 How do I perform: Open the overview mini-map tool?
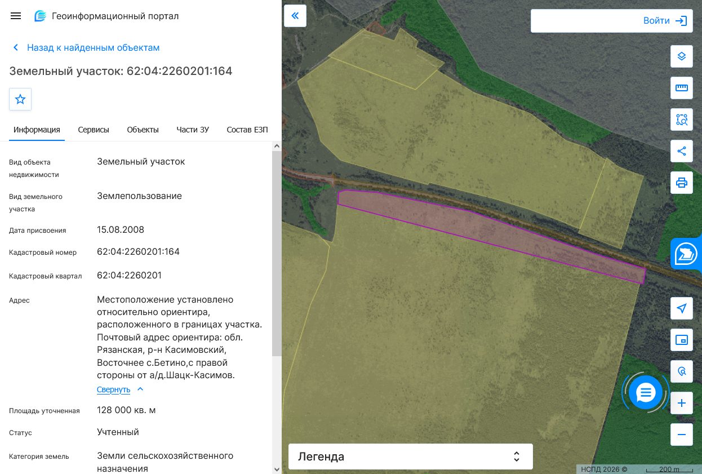tap(682, 340)
